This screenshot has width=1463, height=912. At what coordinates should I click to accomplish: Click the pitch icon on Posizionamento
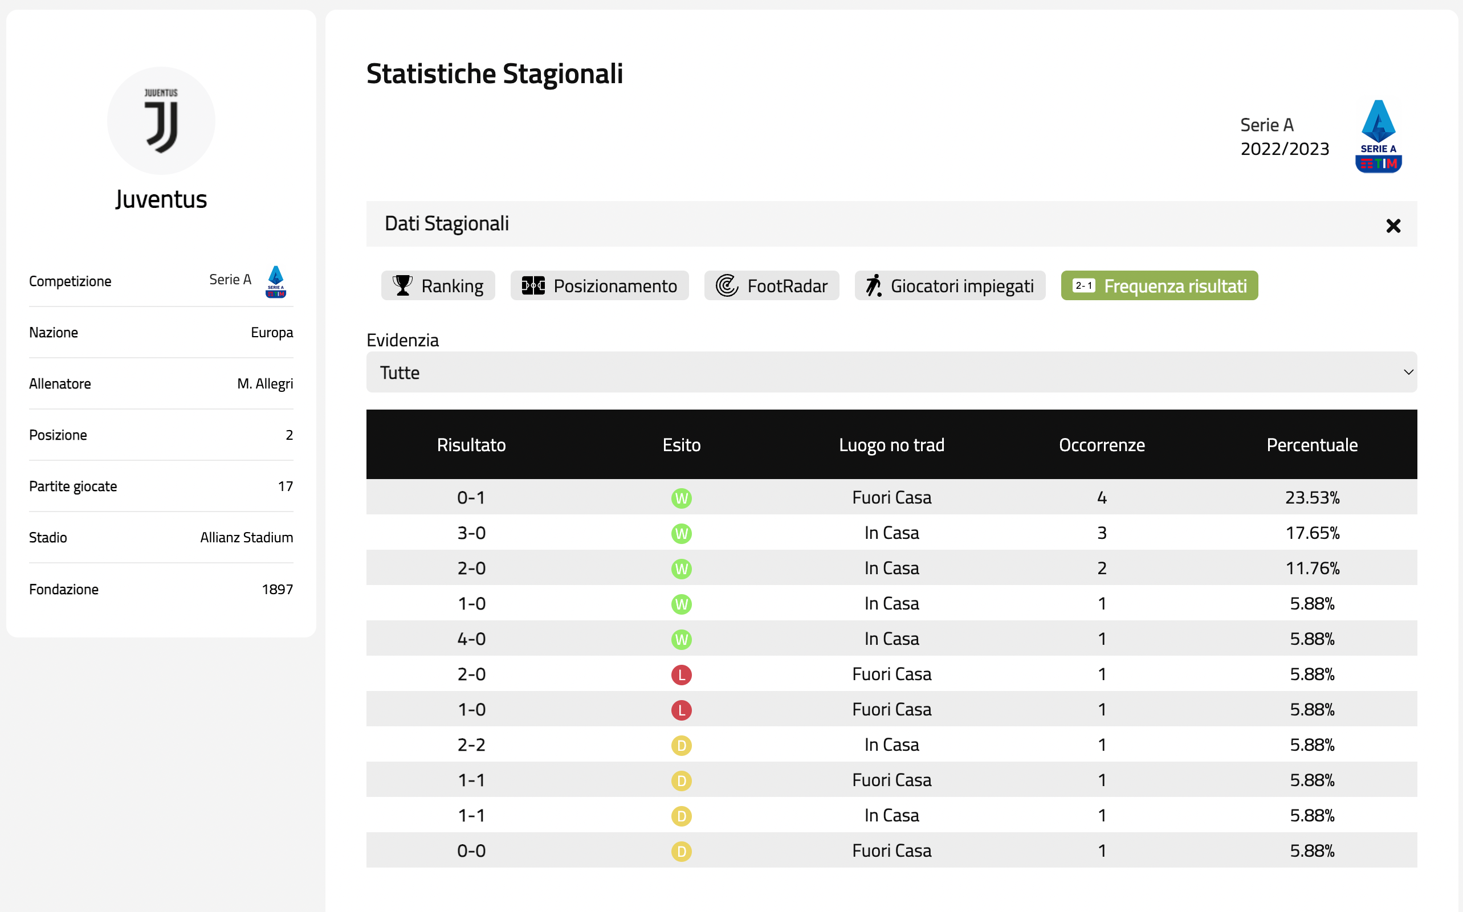[533, 285]
